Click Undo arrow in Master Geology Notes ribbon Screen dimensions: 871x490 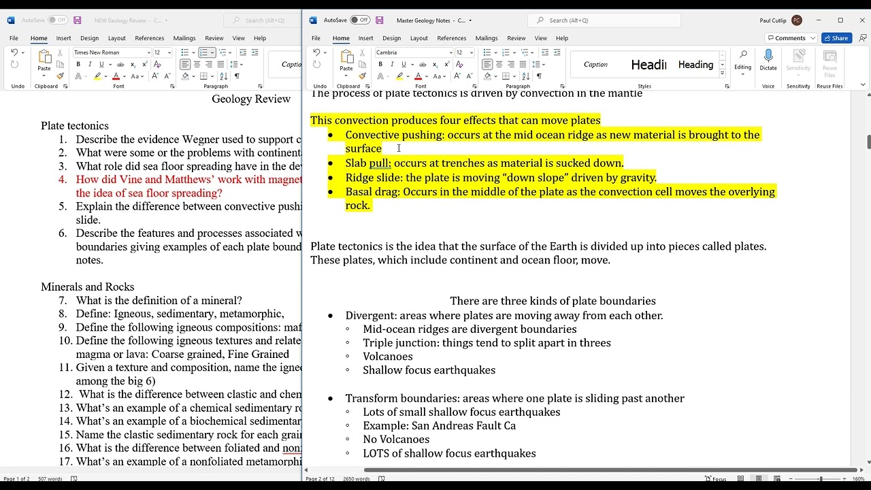pos(316,52)
